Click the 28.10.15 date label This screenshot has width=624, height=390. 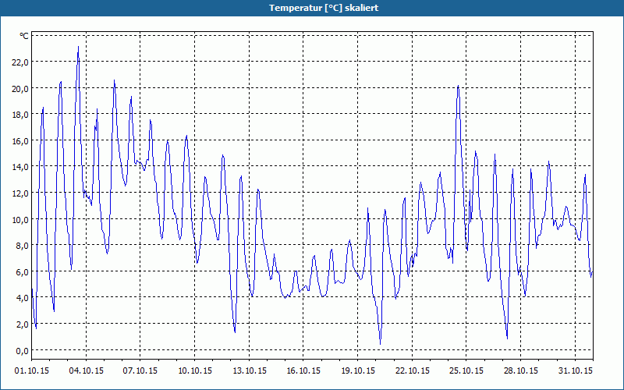click(x=521, y=370)
